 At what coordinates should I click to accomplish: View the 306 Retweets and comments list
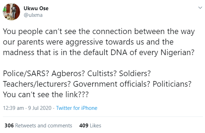pos(38,126)
